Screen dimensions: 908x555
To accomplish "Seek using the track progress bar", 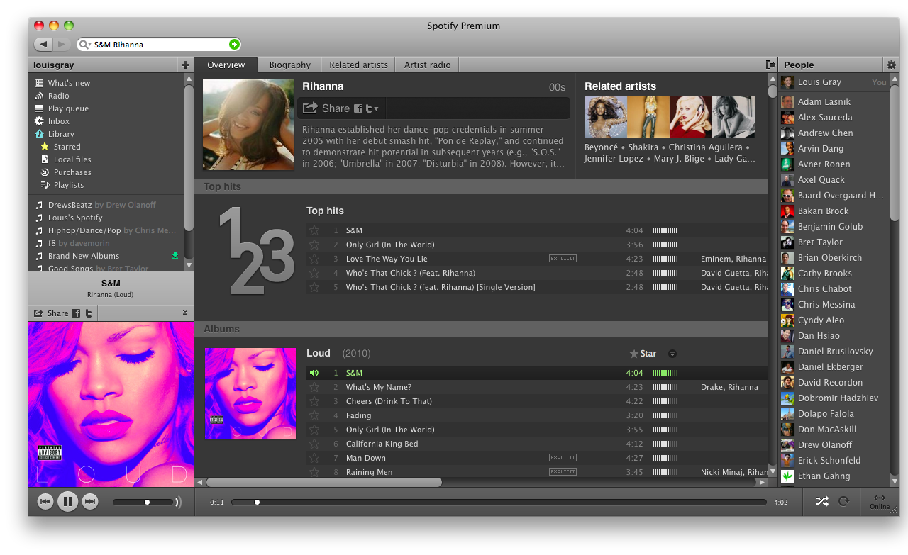I will tap(499, 502).
